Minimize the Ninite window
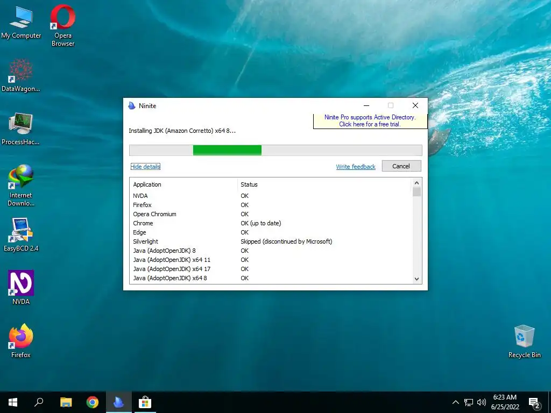 (x=366, y=105)
